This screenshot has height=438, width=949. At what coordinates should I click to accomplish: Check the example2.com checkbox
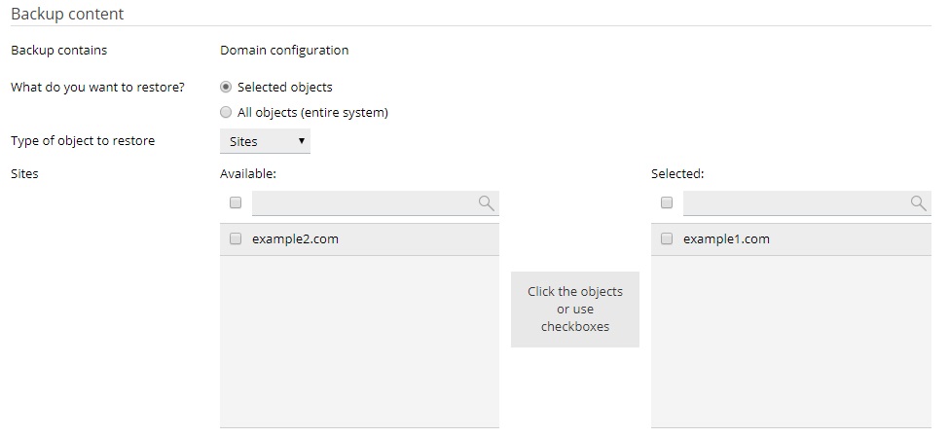tap(235, 238)
